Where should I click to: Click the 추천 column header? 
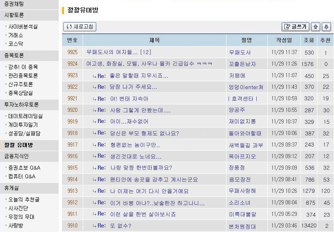pyautogui.click(x=325, y=40)
